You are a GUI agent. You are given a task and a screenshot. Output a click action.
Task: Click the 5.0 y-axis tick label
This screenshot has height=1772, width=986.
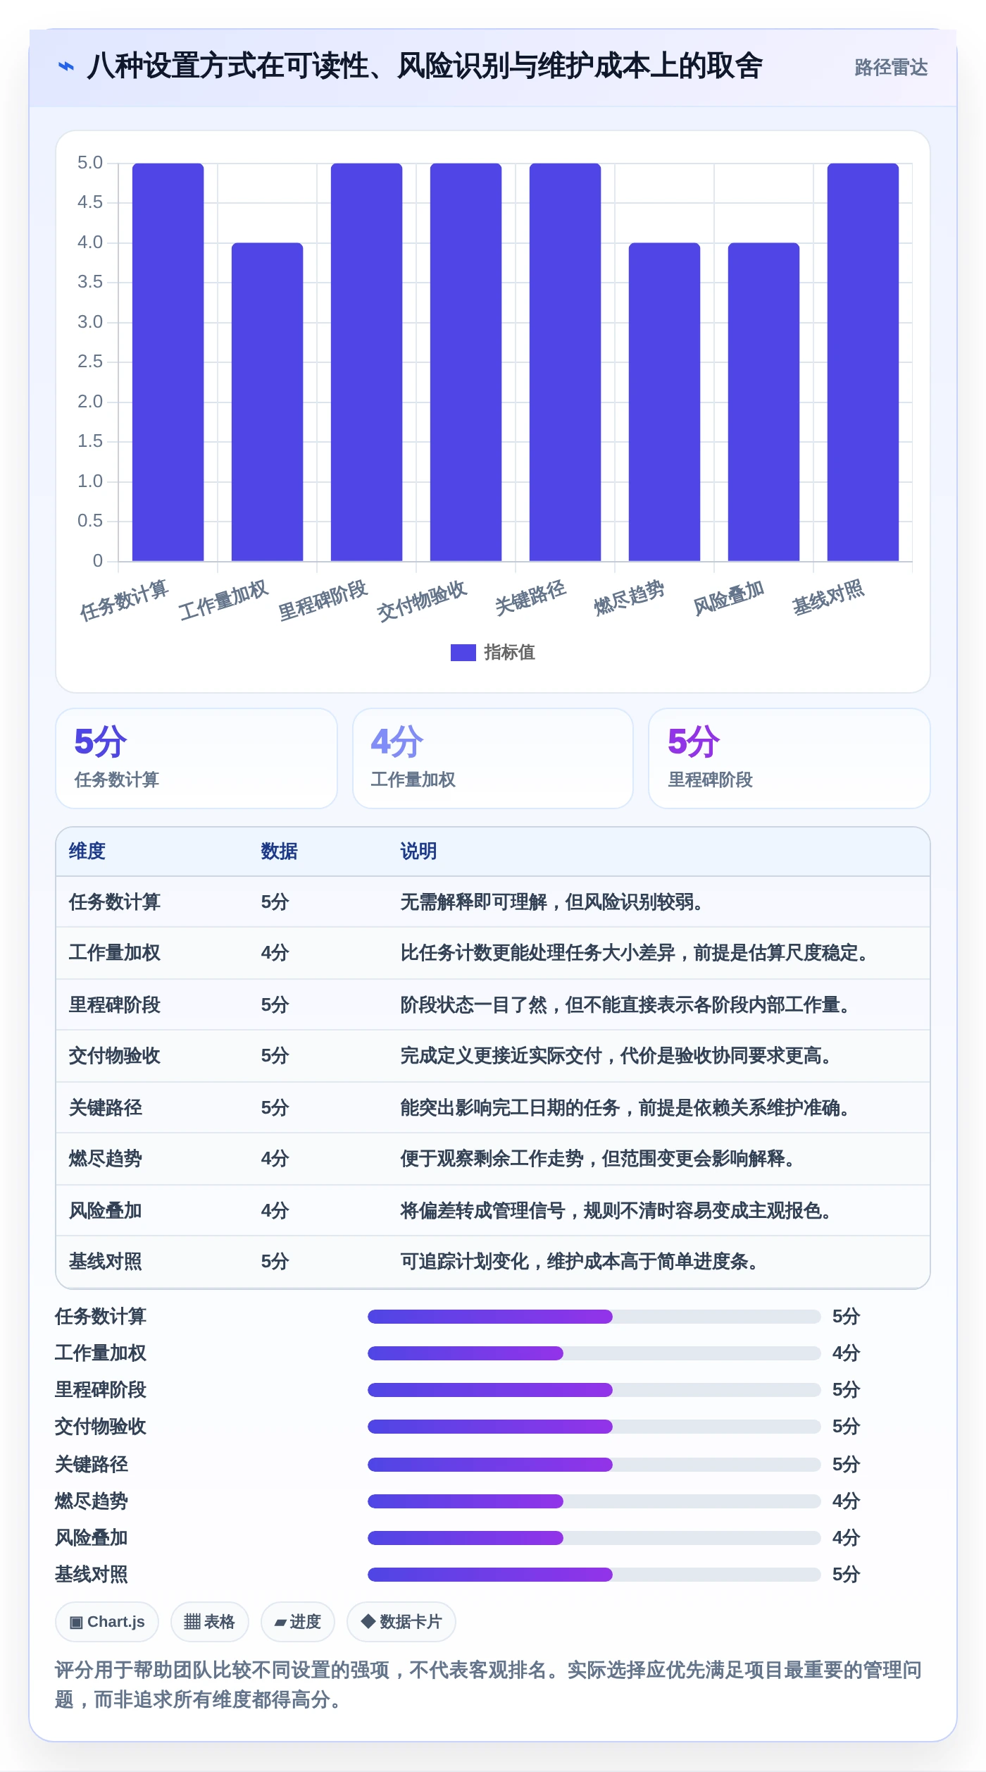(90, 163)
